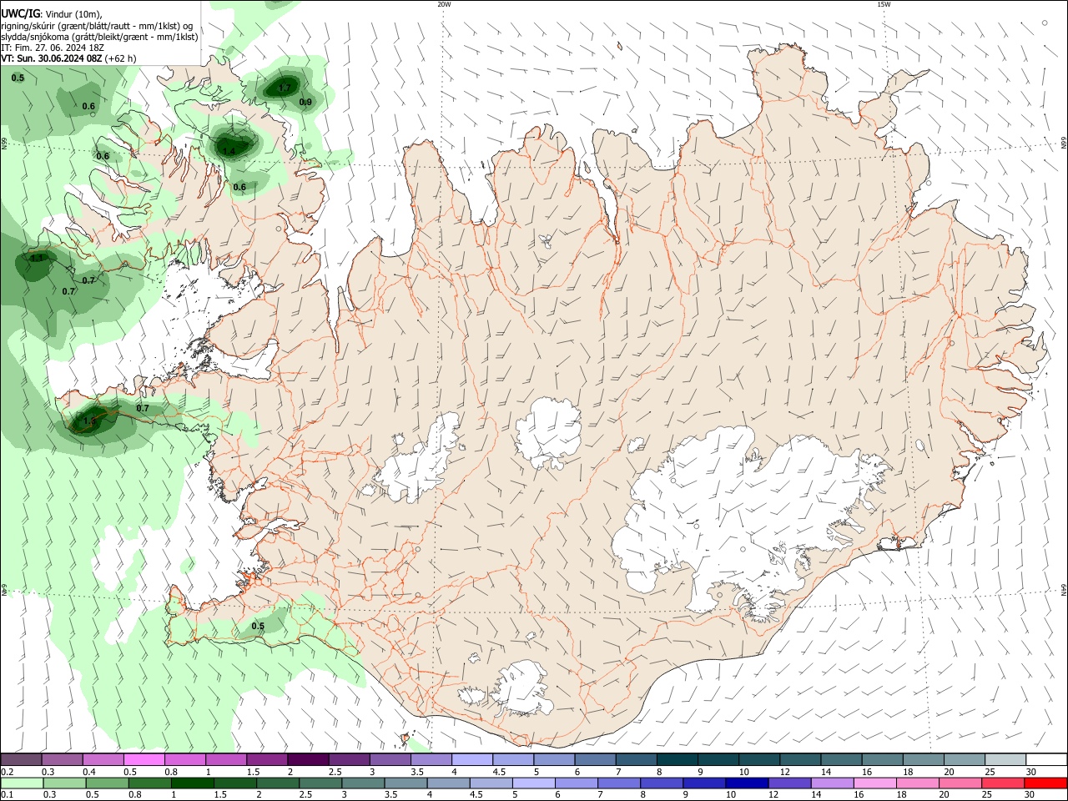Click the 15W longitude label
This screenshot has height=801, width=1068.
point(884,4)
